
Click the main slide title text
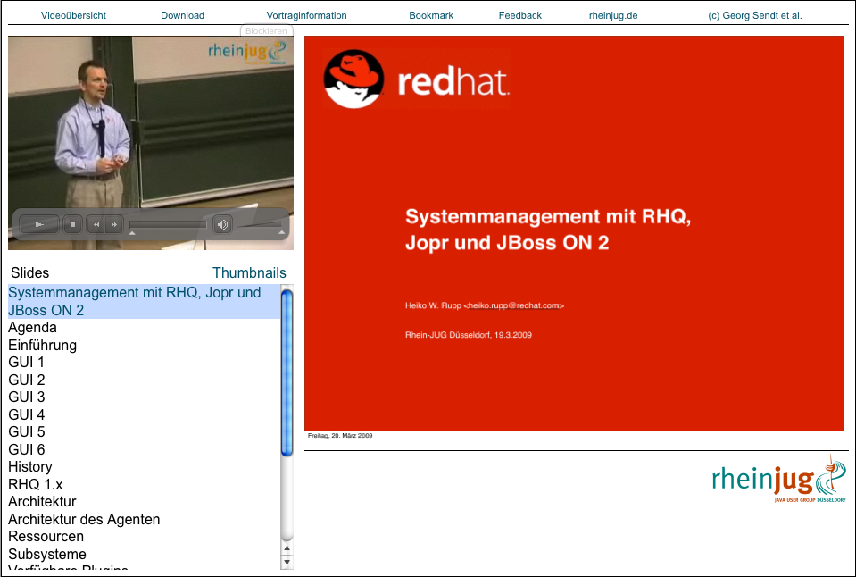(x=548, y=229)
